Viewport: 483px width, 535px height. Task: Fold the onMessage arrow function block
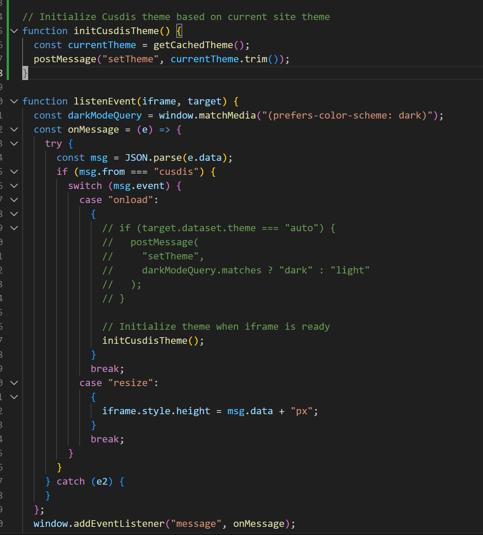(14, 129)
